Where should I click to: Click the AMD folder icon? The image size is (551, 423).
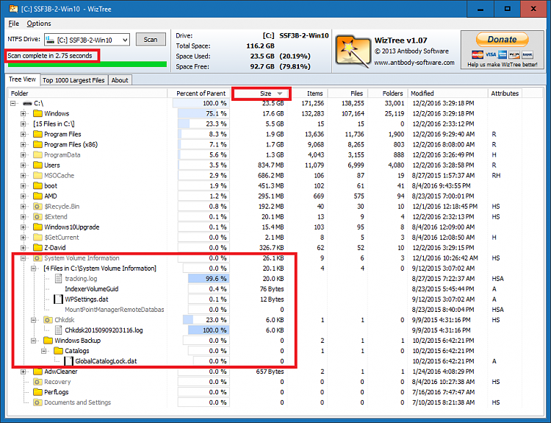[37, 196]
